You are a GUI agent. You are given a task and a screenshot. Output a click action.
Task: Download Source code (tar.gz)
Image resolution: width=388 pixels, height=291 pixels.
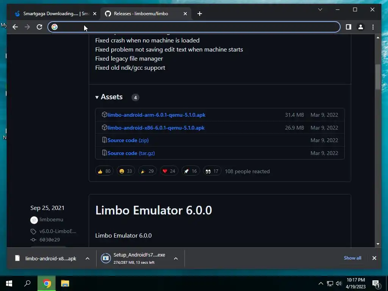pyautogui.click(x=131, y=153)
